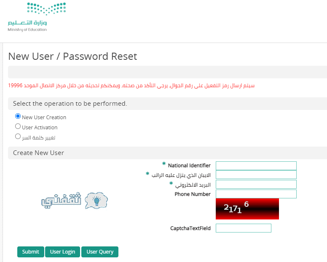Select the تغيير كلمة السر radio option
Screen dimensions: 327x262
click(18, 136)
